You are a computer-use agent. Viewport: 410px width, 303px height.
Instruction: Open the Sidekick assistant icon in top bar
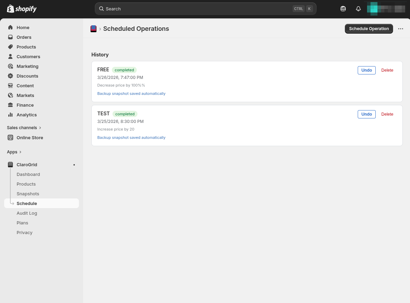coord(343,9)
